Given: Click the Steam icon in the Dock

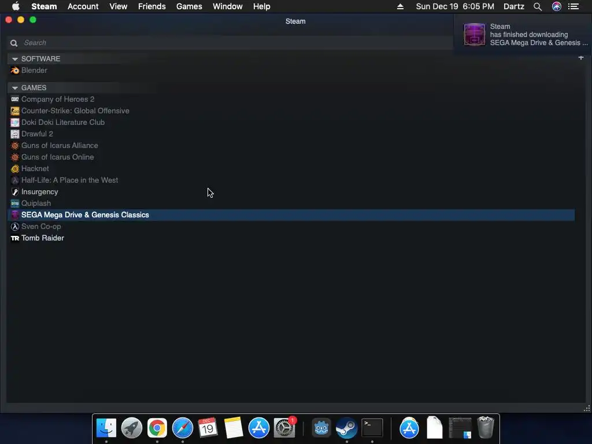Looking at the screenshot, I should [x=347, y=428].
